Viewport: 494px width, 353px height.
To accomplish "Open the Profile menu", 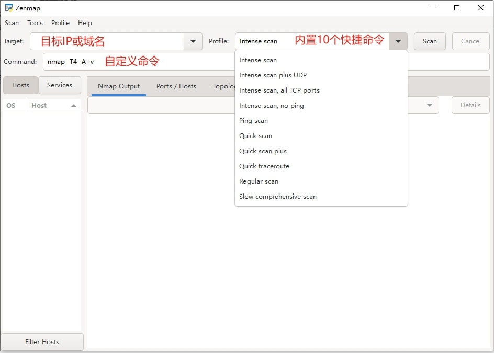I will tap(60, 23).
